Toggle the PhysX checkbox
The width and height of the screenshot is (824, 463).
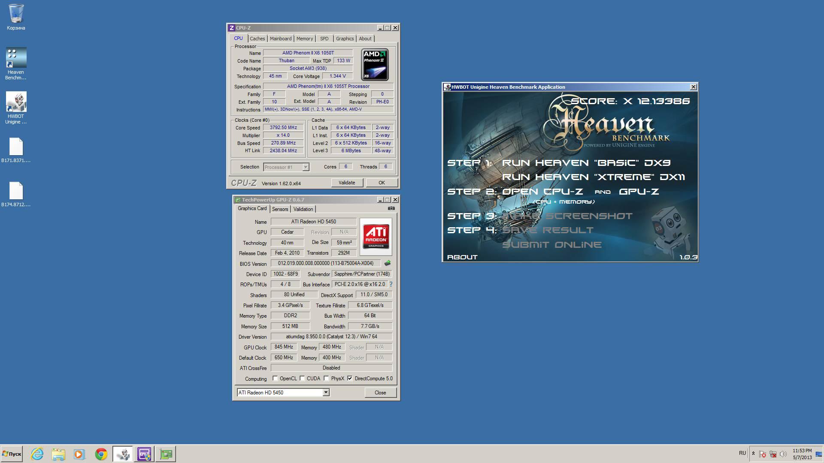(327, 379)
